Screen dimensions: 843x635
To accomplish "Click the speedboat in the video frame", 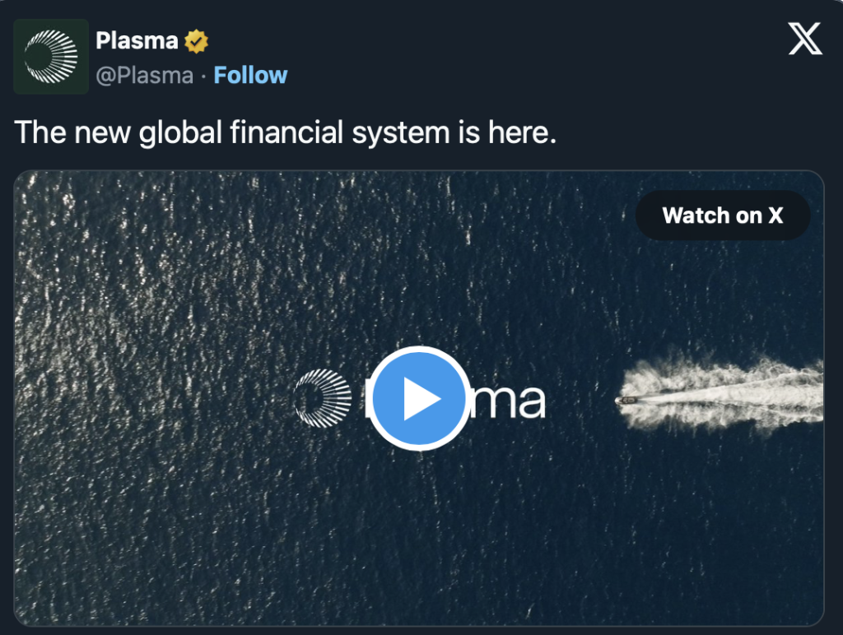I will coord(627,401).
